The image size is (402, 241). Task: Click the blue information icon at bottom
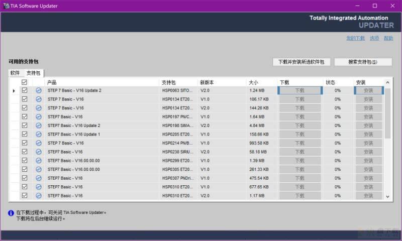[x=11, y=213]
